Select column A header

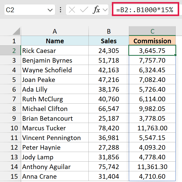55,31
